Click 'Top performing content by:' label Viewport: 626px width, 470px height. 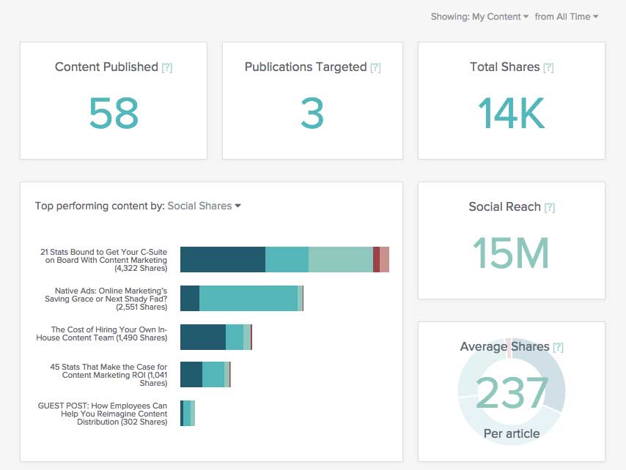(x=100, y=206)
